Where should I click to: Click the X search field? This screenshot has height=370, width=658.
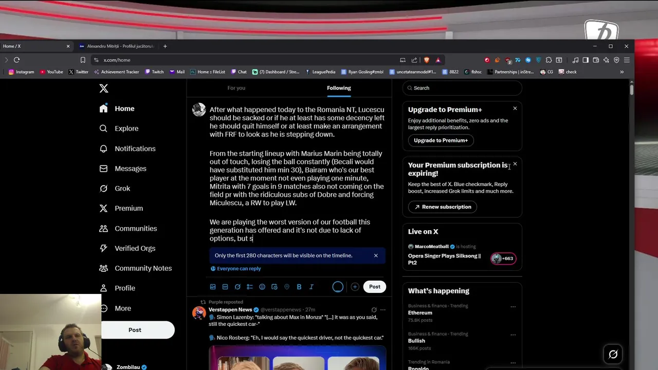coord(462,88)
